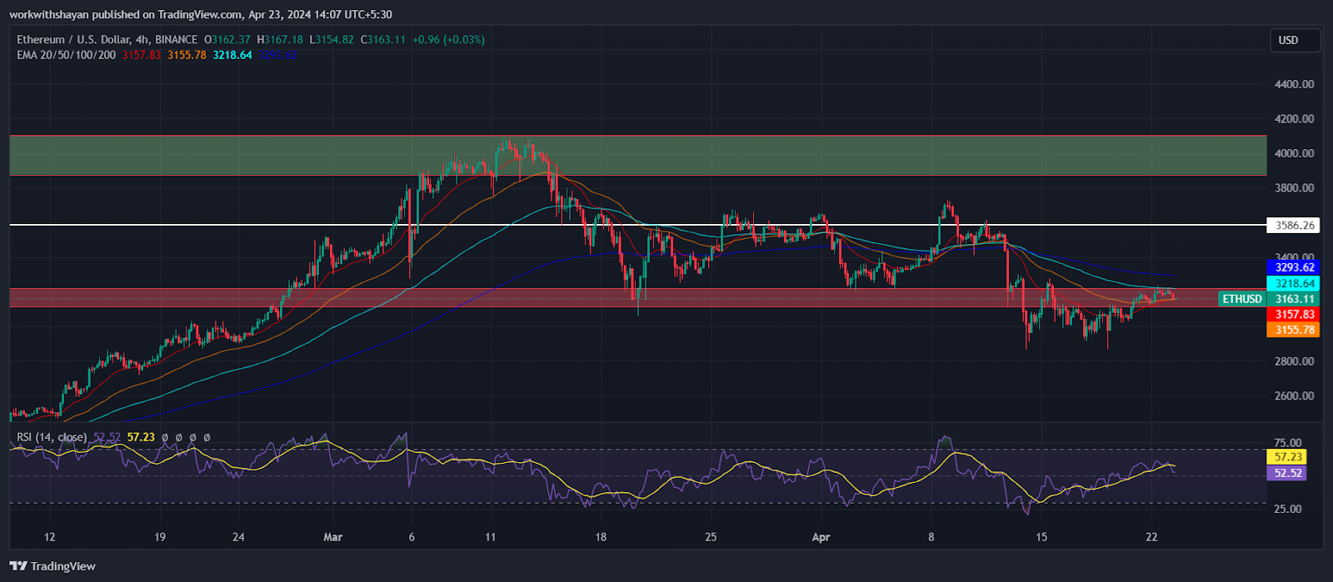Click the Mar label on the time axis

coord(332,537)
